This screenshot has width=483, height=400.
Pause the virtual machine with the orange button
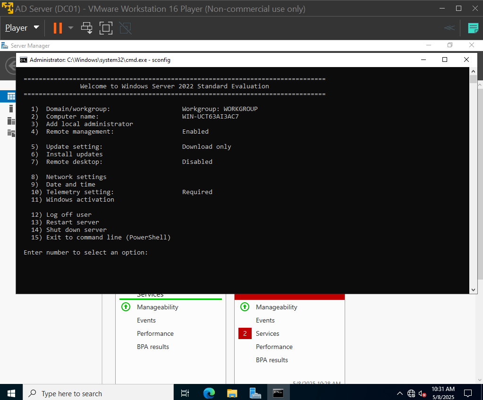tap(58, 28)
